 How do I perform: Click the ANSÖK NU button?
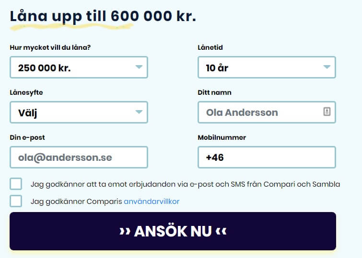[173, 231]
